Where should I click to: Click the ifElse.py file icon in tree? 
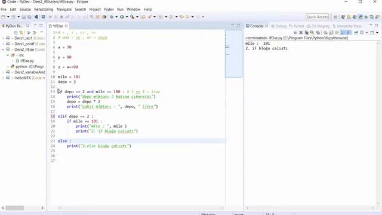pyautogui.click(x=17, y=61)
